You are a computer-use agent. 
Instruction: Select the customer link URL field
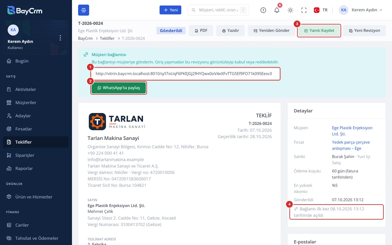tap(185, 74)
